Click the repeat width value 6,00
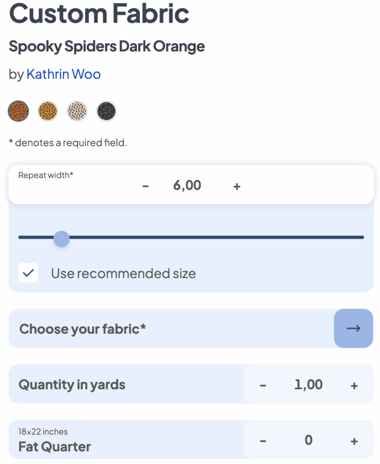Screen dimensions: 380x464 [187, 185]
